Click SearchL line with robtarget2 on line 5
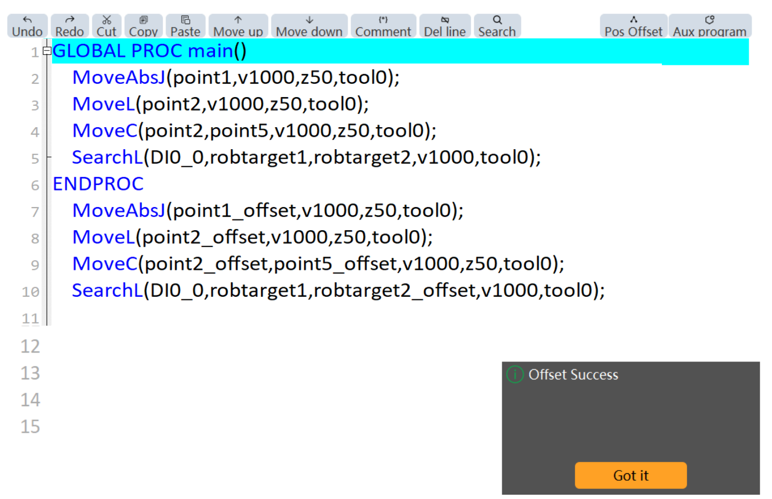The height and width of the screenshot is (499, 772). click(x=306, y=157)
